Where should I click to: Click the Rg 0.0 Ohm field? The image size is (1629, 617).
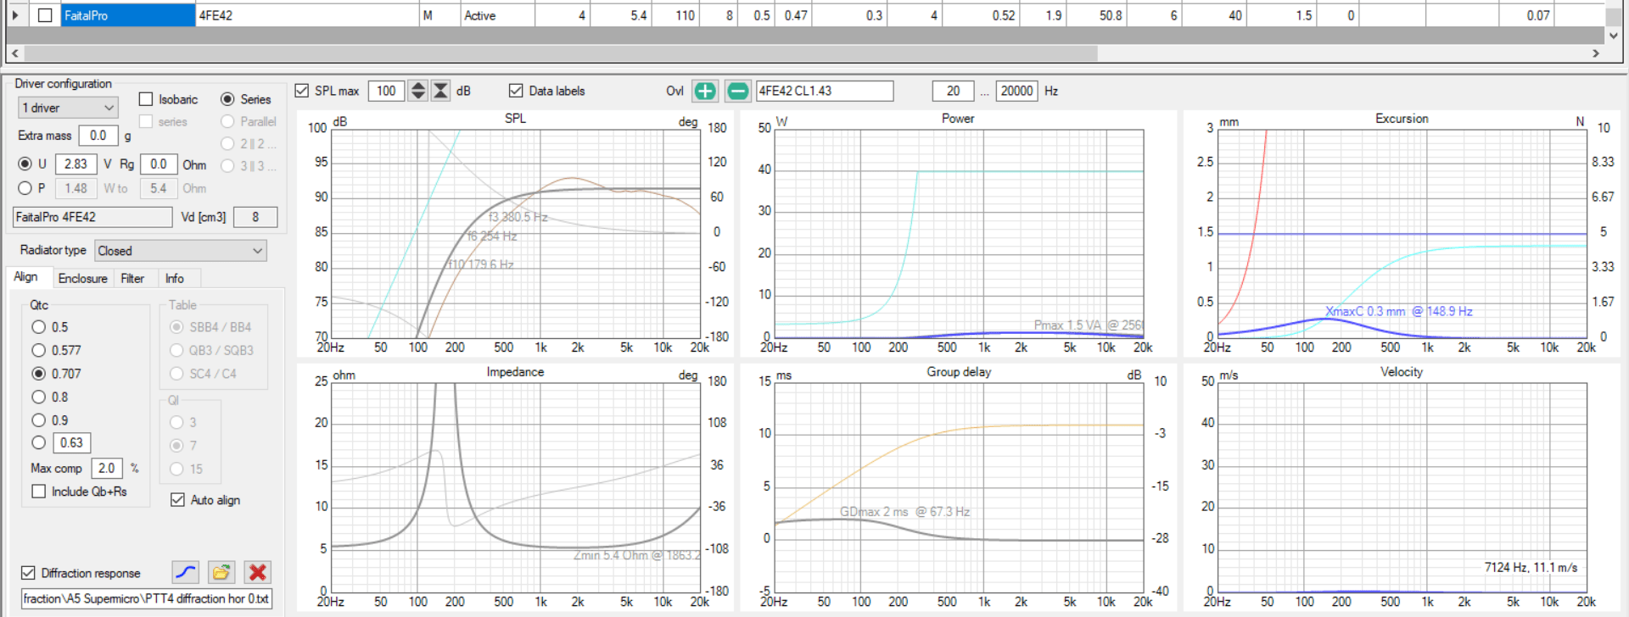click(159, 164)
